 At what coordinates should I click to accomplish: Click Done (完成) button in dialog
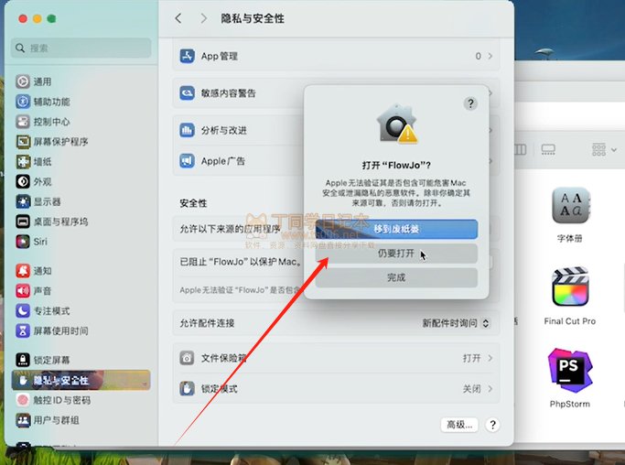tap(396, 277)
